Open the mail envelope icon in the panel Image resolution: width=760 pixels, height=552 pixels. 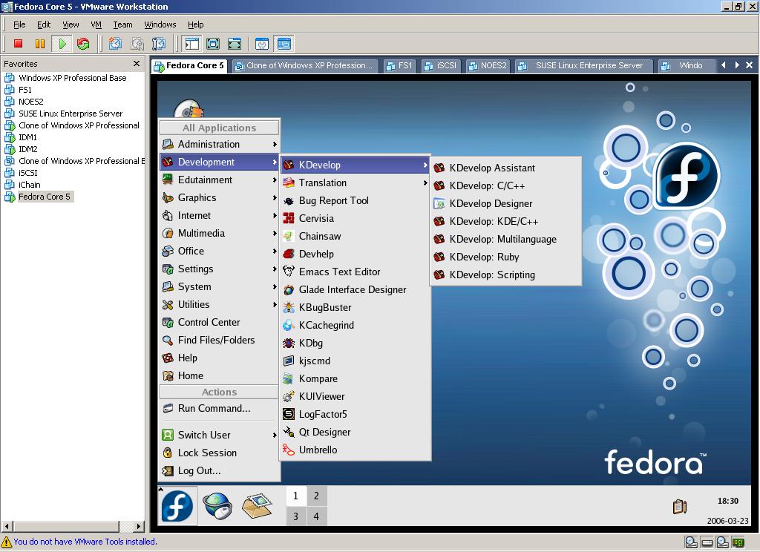pyautogui.click(x=257, y=505)
